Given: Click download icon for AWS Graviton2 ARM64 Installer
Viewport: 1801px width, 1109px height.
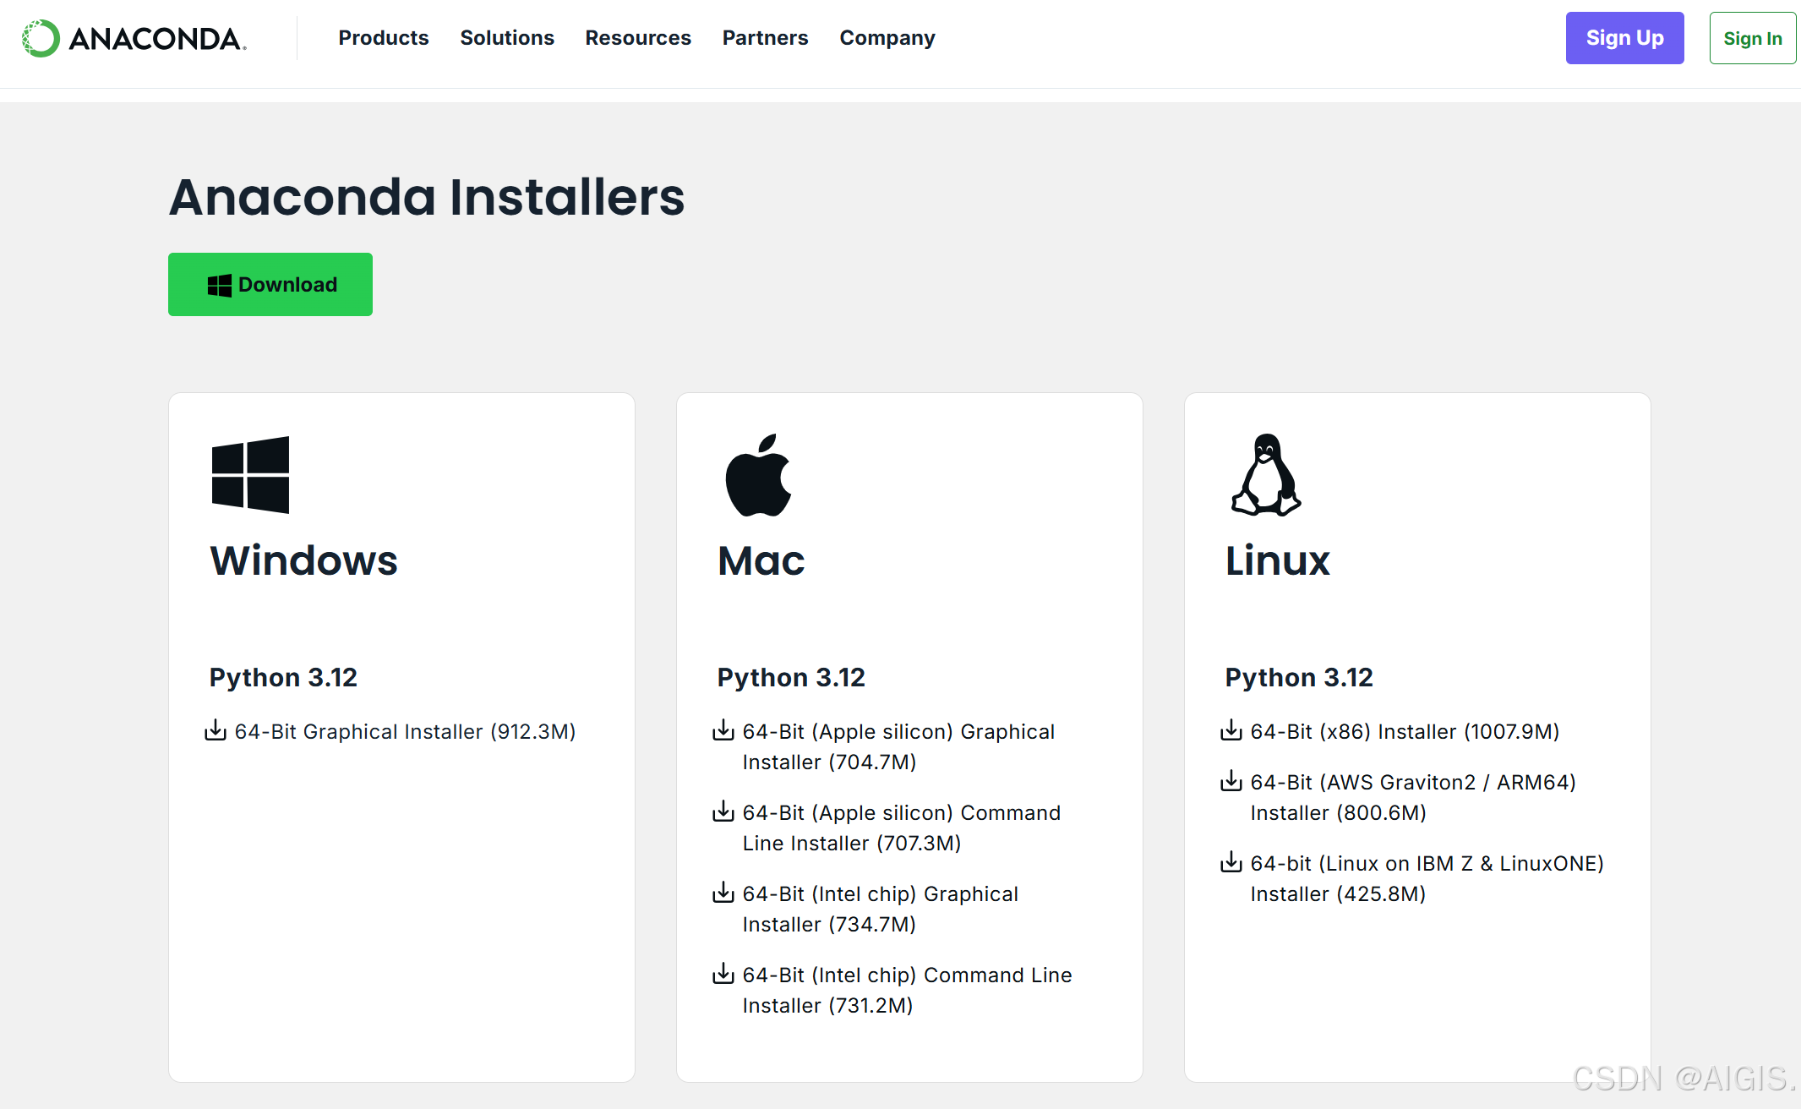Looking at the screenshot, I should (x=1231, y=781).
